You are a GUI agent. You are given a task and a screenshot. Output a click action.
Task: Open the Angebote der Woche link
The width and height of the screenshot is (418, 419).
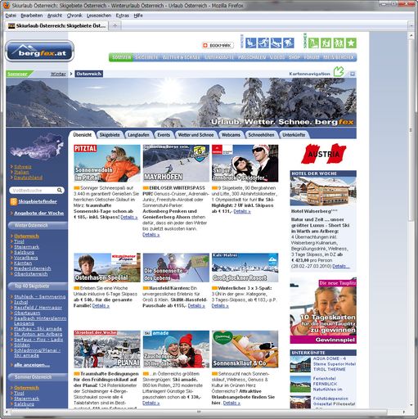[39, 213]
